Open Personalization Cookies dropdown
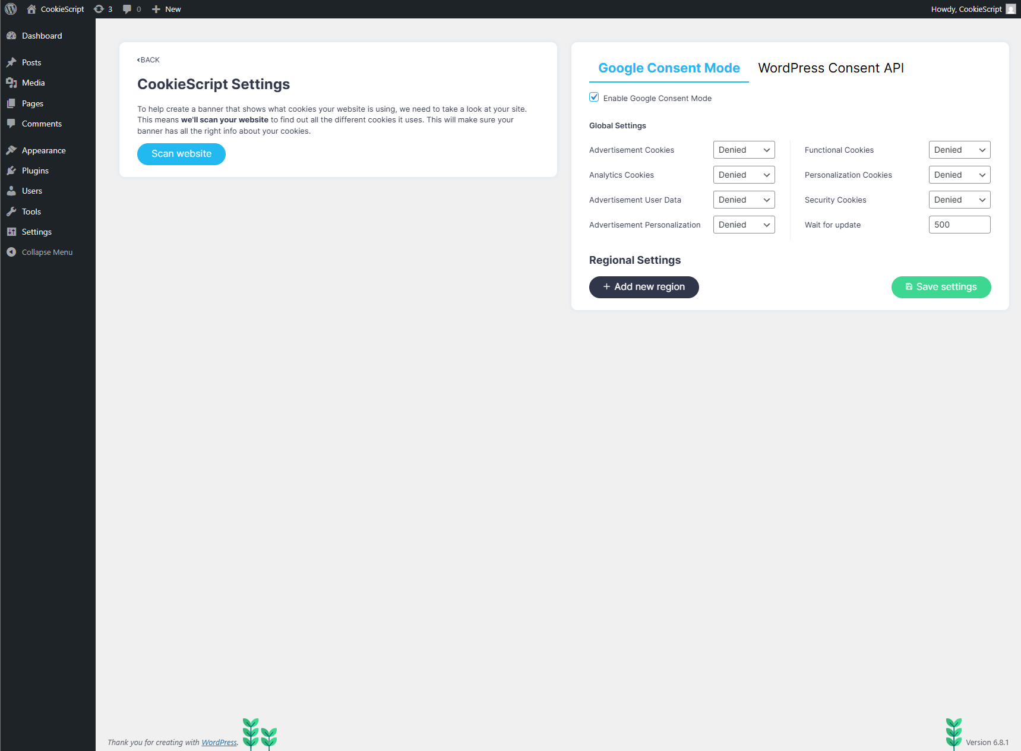Viewport: 1021px width, 751px height. [959, 175]
